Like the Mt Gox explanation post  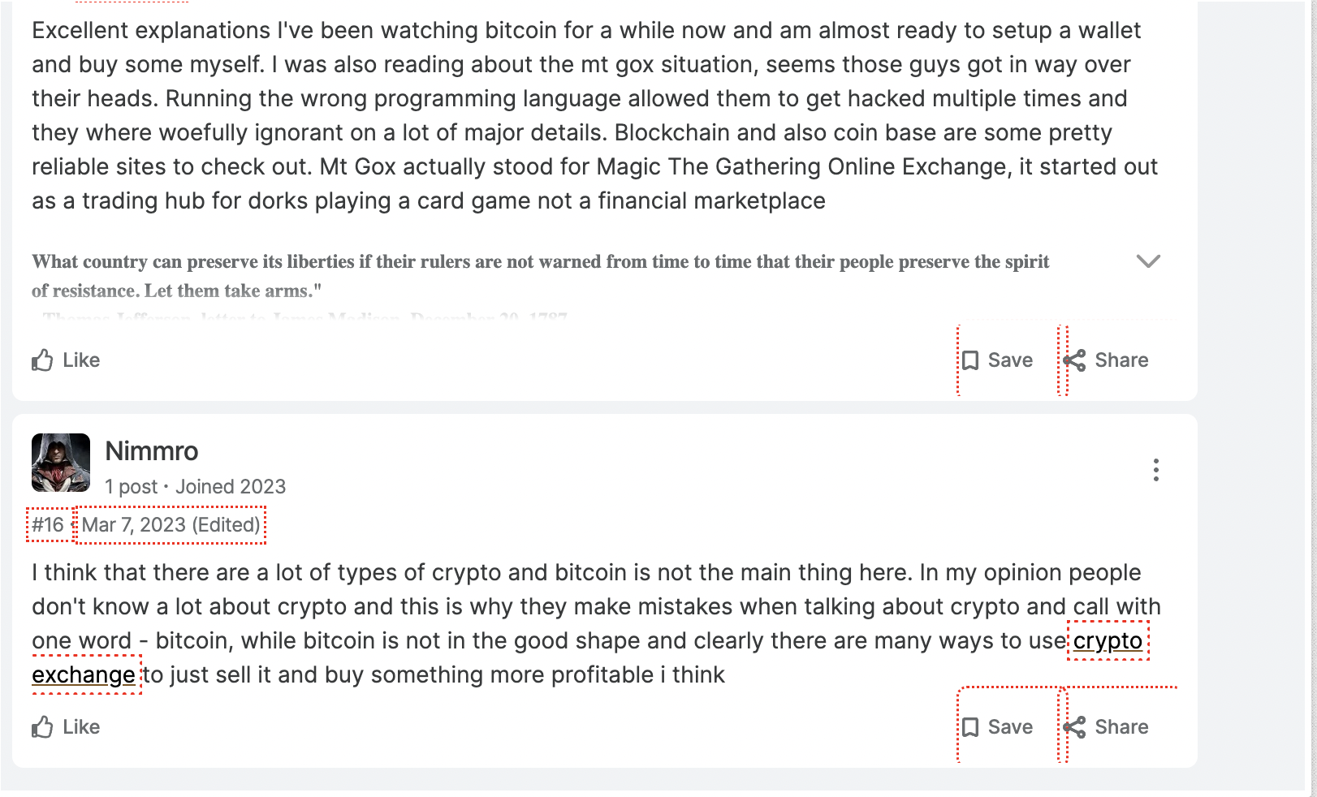tap(66, 360)
